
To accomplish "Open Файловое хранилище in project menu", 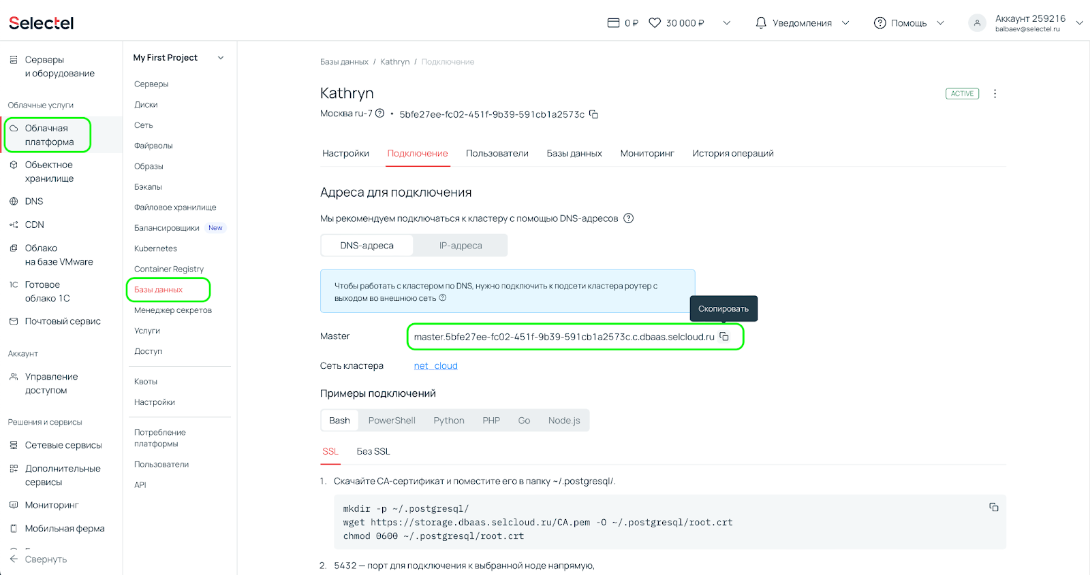I will pyautogui.click(x=175, y=208).
